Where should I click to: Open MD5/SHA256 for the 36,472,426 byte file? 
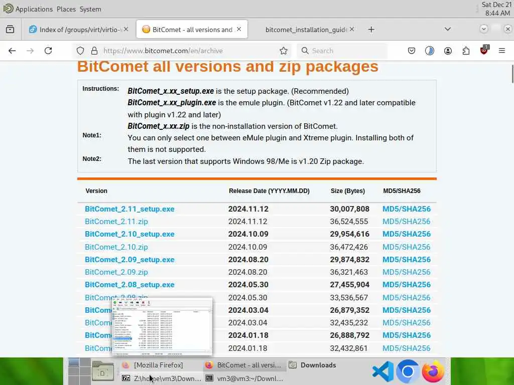click(x=407, y=247)
